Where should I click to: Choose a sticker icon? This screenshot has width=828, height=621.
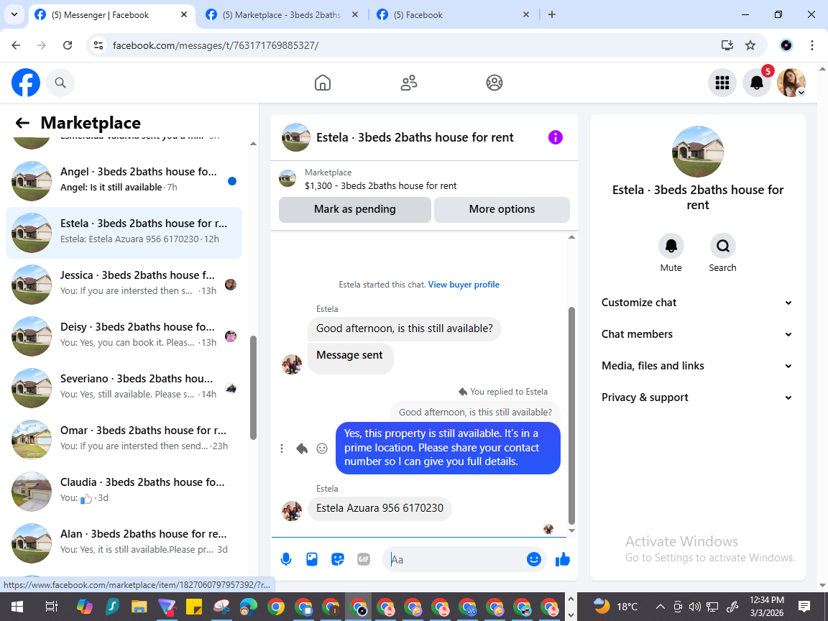[x=337, y=559]
